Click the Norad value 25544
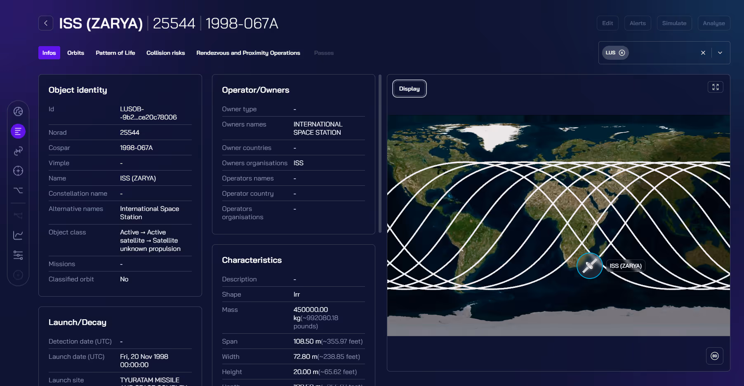This screenshot has height=386, width=744. [129, 132]
